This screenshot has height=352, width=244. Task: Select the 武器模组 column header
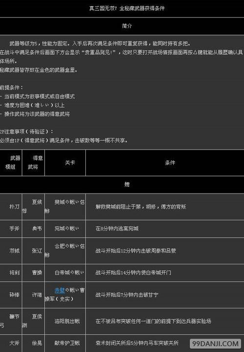tap(11, 162)
